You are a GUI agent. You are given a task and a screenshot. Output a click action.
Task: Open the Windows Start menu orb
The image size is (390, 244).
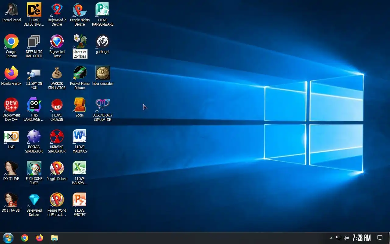click(x=8, y=238)
